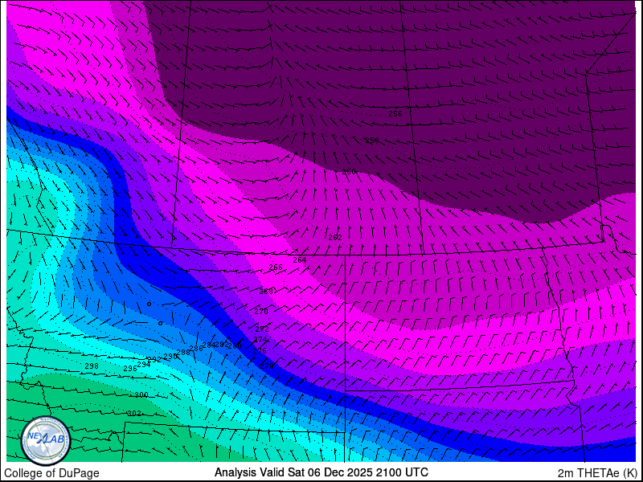Image resolution: width=643 pixels, height=482 pixels.
Task: Click the 286 contour label
Action: (196, 349)
